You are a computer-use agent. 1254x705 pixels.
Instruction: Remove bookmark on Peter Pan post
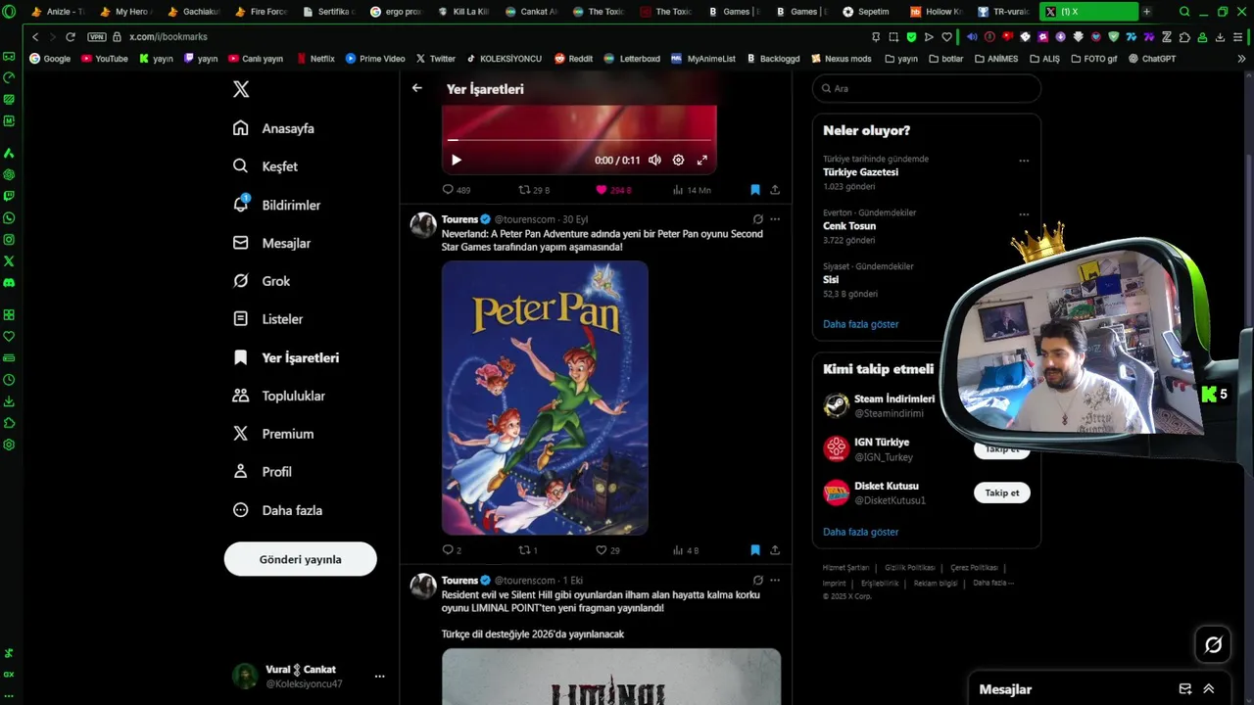click(x=754, y=550)
